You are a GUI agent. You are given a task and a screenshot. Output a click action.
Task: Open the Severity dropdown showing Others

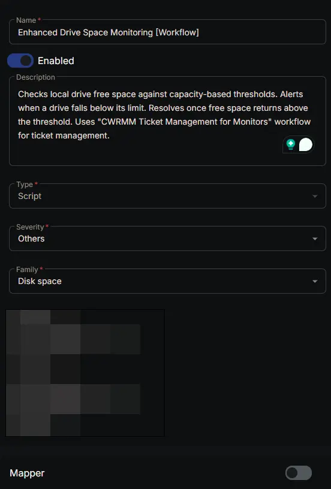click(x=167, y=239)
